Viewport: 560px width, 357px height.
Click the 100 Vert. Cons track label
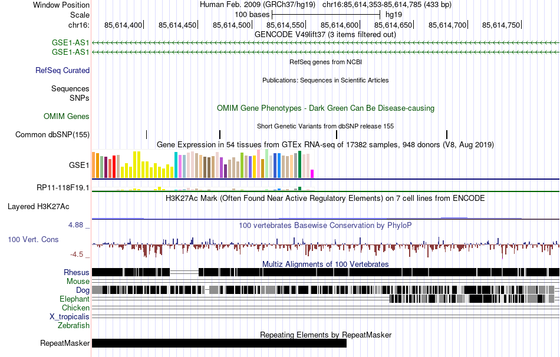tap(33, 240)
